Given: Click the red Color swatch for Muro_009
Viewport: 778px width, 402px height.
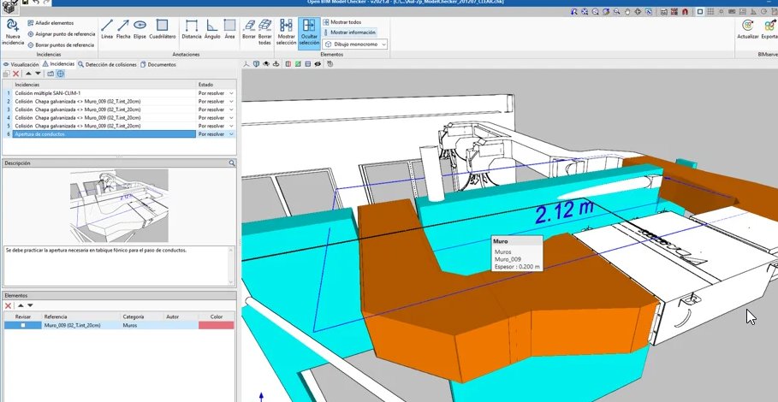Looking at the screenshot, I should click(216, 325).
